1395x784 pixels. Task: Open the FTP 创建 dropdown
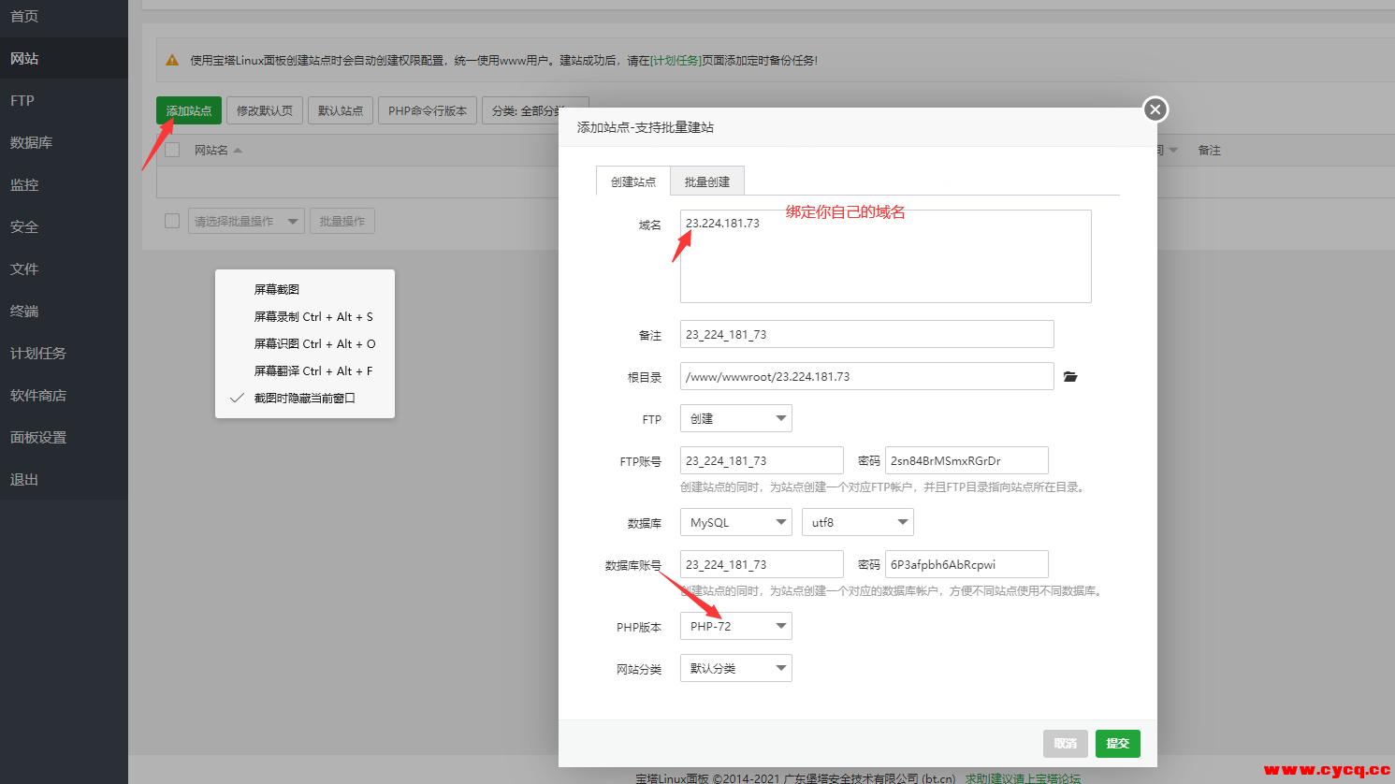[x=735, y=419]
